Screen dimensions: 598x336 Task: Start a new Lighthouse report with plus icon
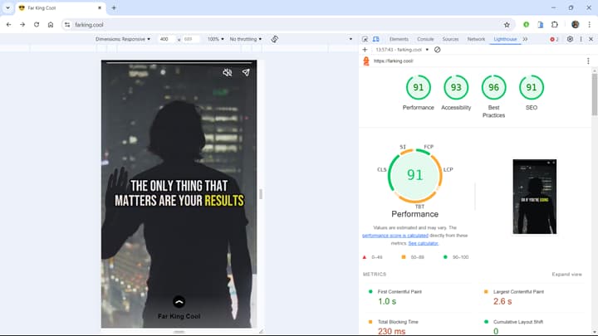pyautogui.click(x=365, y=50)
